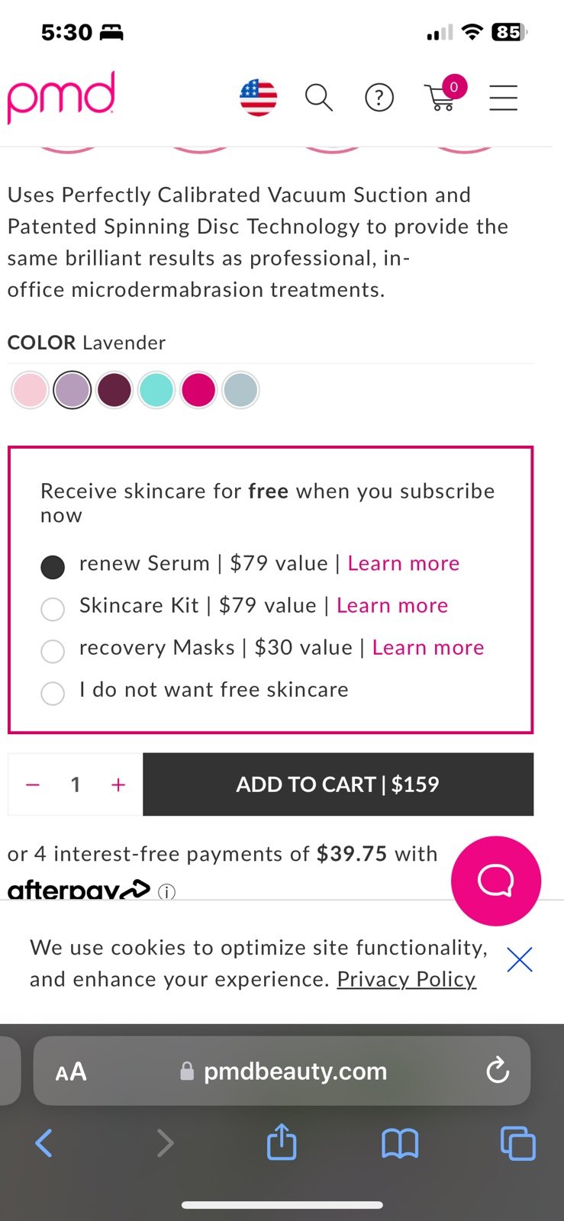Pick the teal color swatch
This screenshot has width=564, height=1221.
pyautogui.click(x=156, y=390)
